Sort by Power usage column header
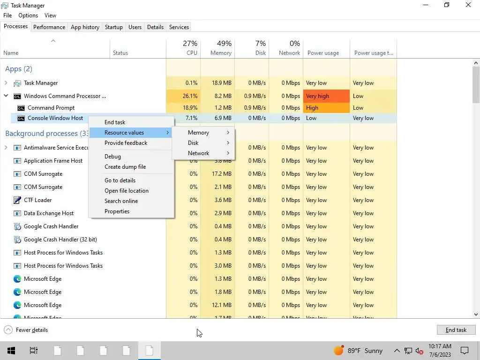This screenshot has height=360, width=480. pos(327,48)
